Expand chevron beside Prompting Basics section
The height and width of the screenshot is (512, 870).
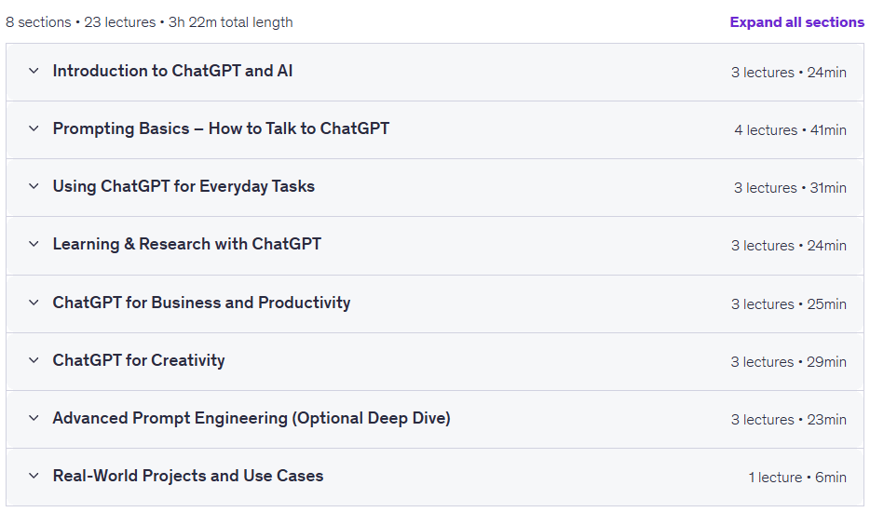click(x=34, y=128)
